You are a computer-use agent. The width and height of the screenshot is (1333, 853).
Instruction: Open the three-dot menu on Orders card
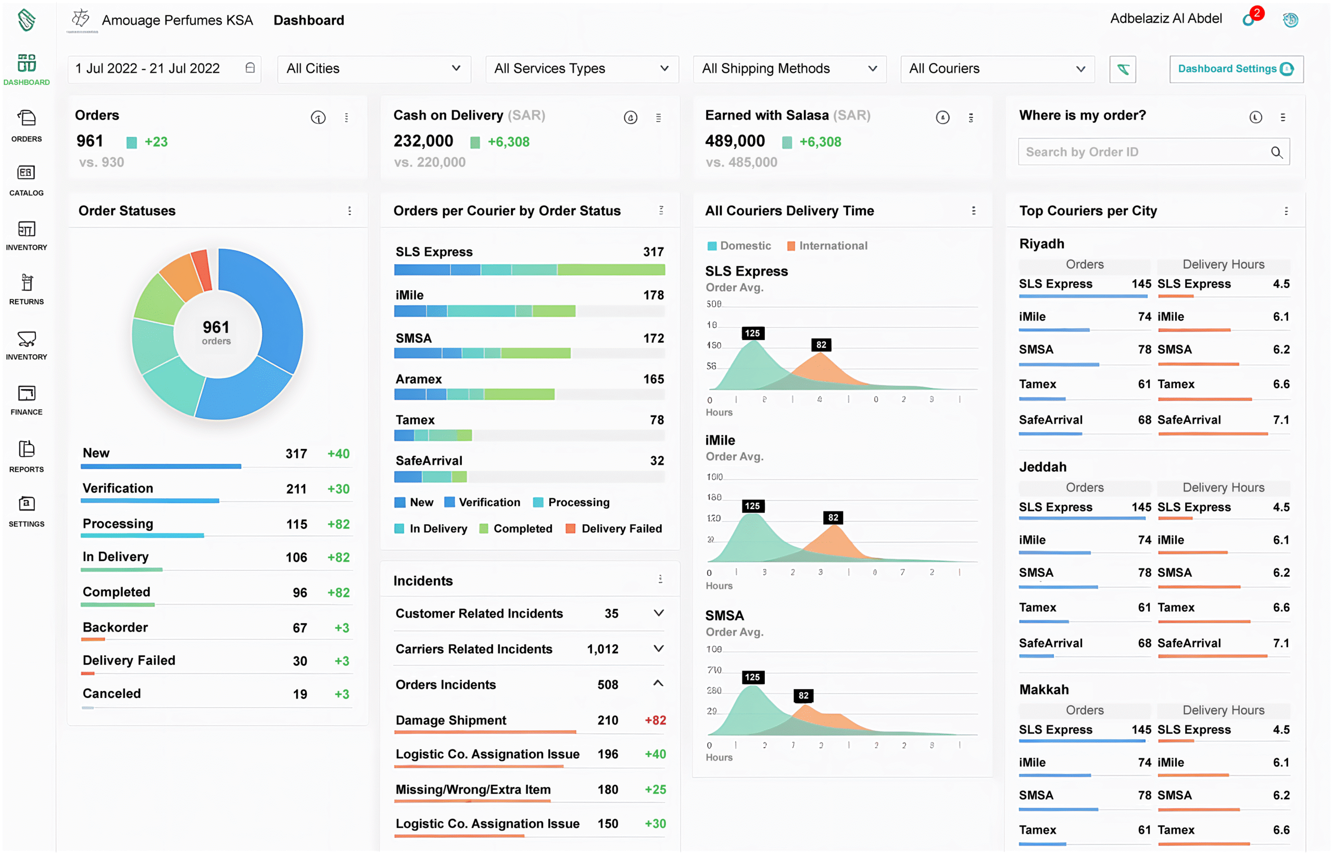(346, 118)
